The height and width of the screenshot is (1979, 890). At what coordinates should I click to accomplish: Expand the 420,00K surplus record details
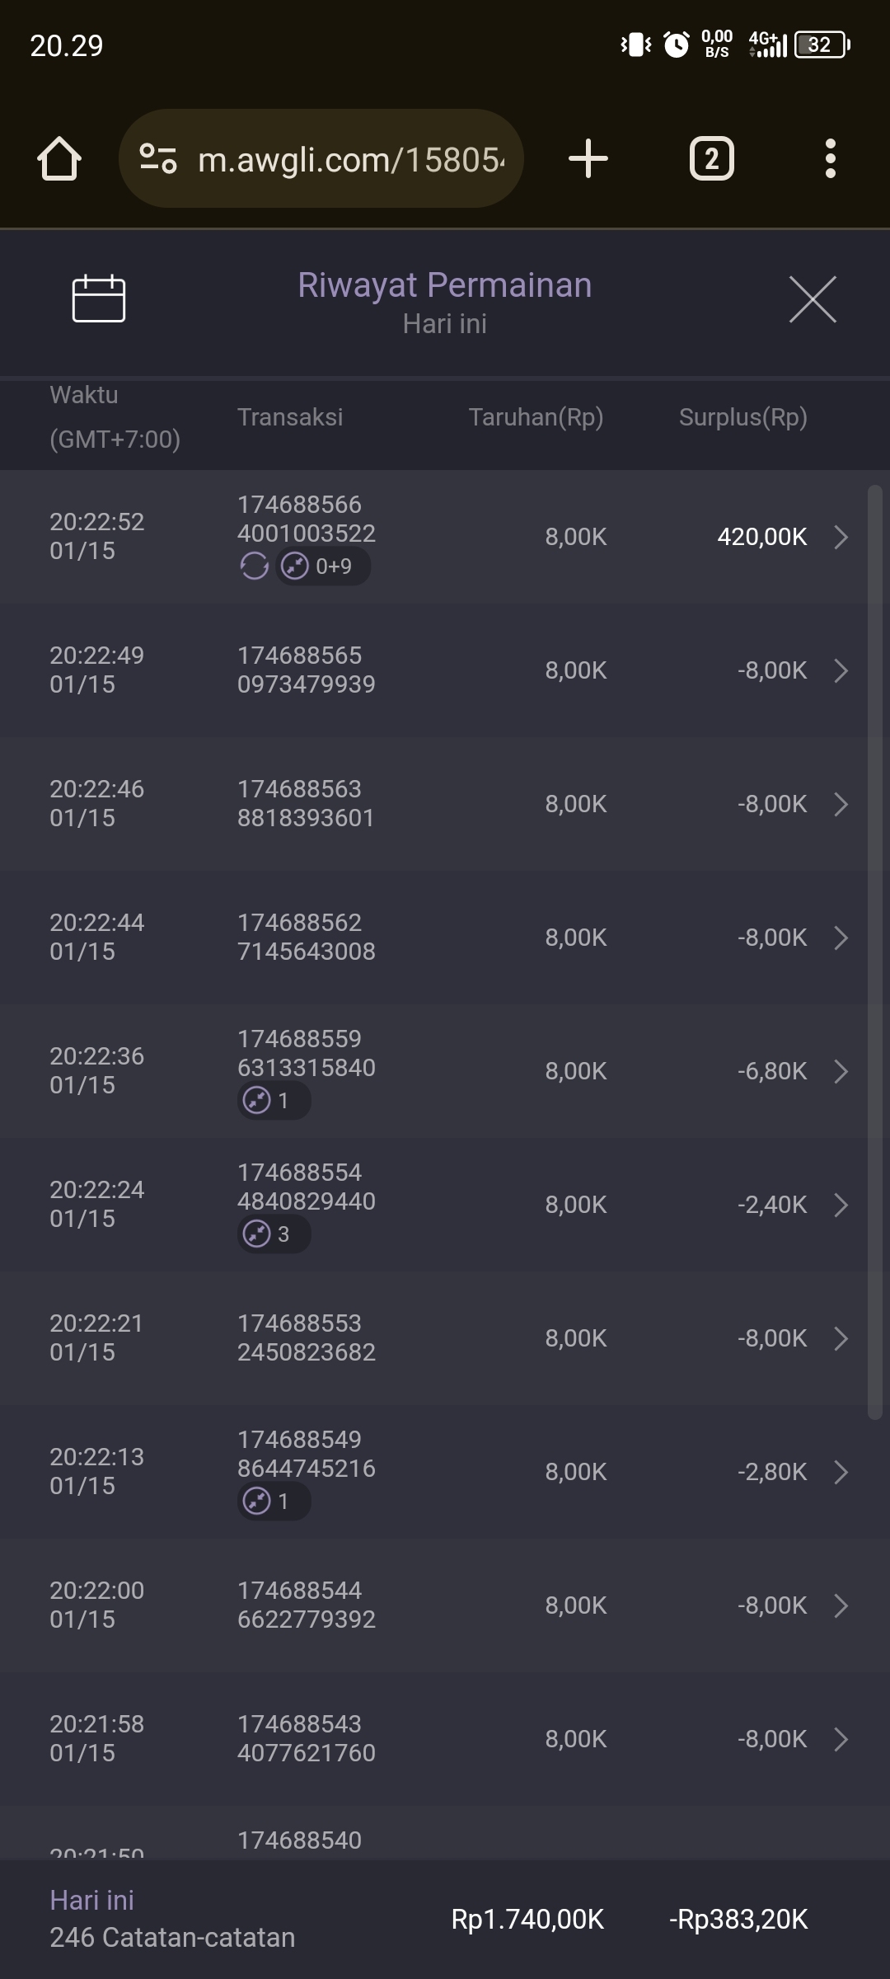841,537
